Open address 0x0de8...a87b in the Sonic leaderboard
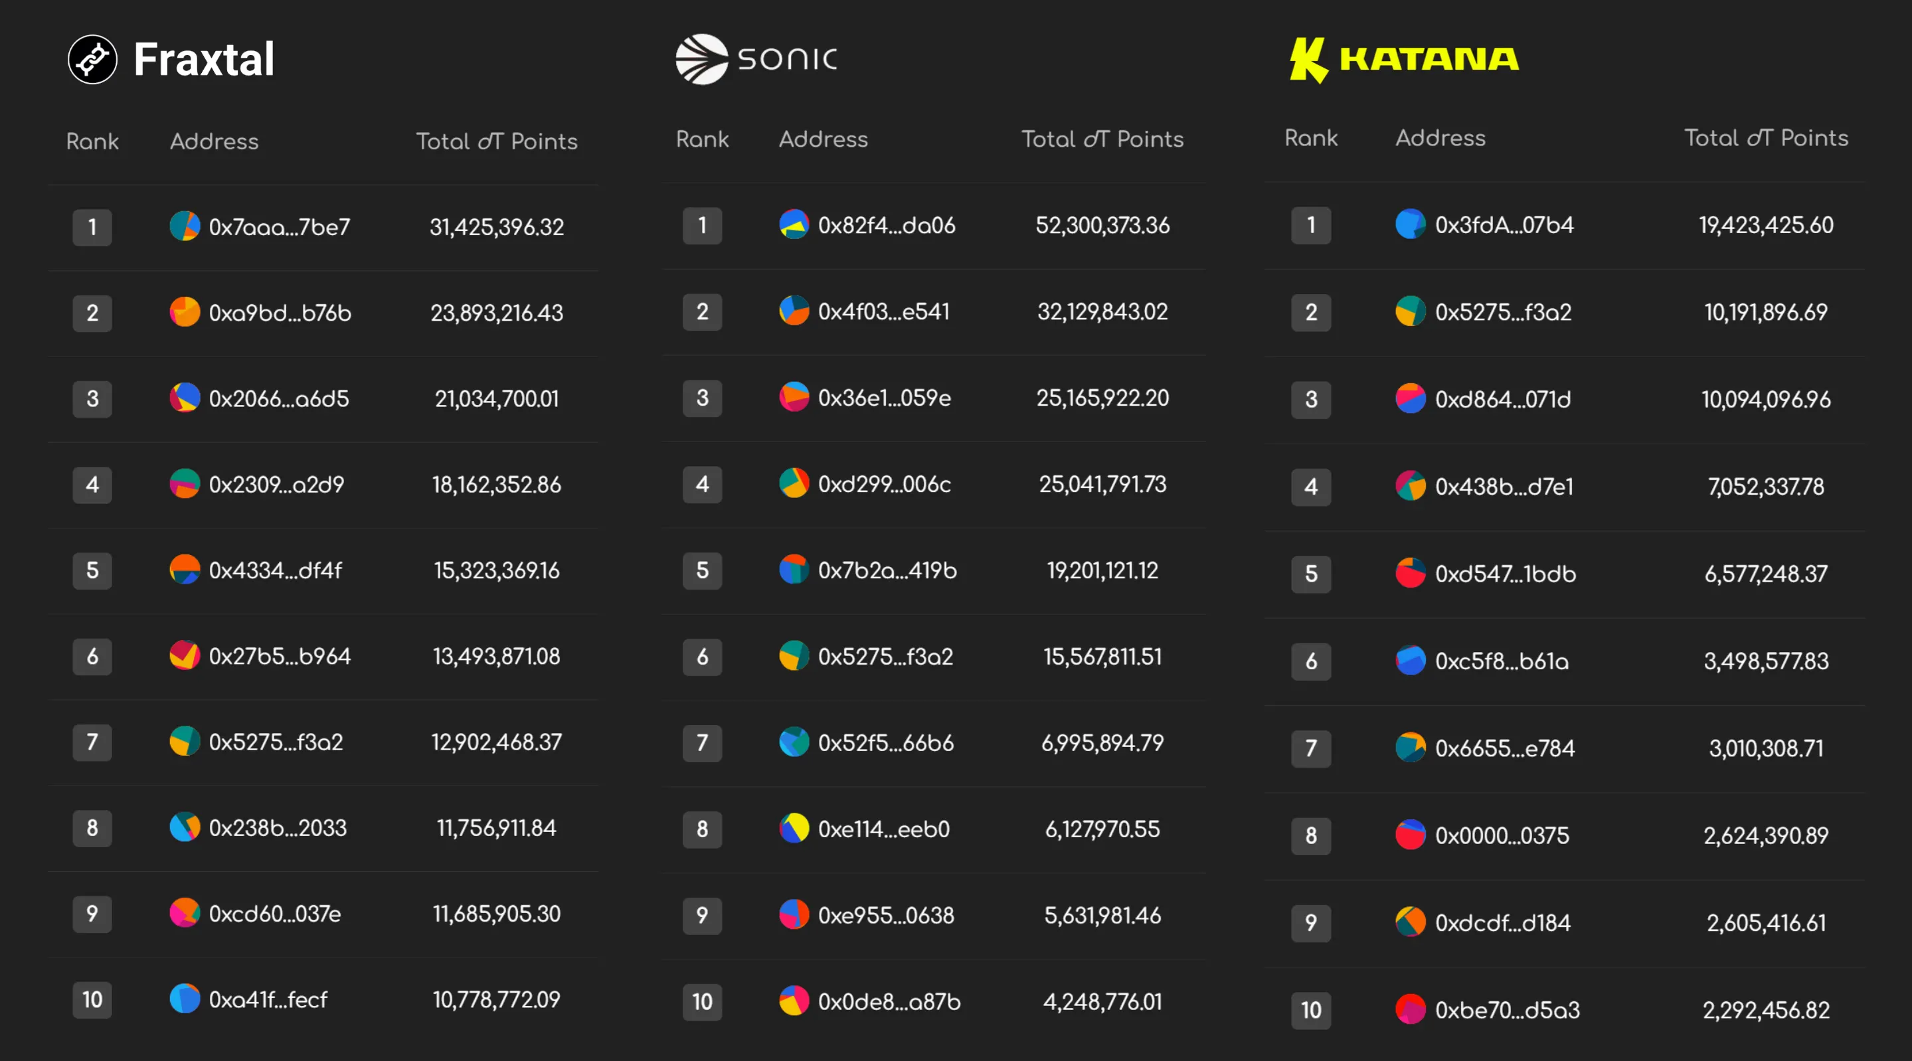This screenshot has width=1912, height=1061. pos(889,1002)
